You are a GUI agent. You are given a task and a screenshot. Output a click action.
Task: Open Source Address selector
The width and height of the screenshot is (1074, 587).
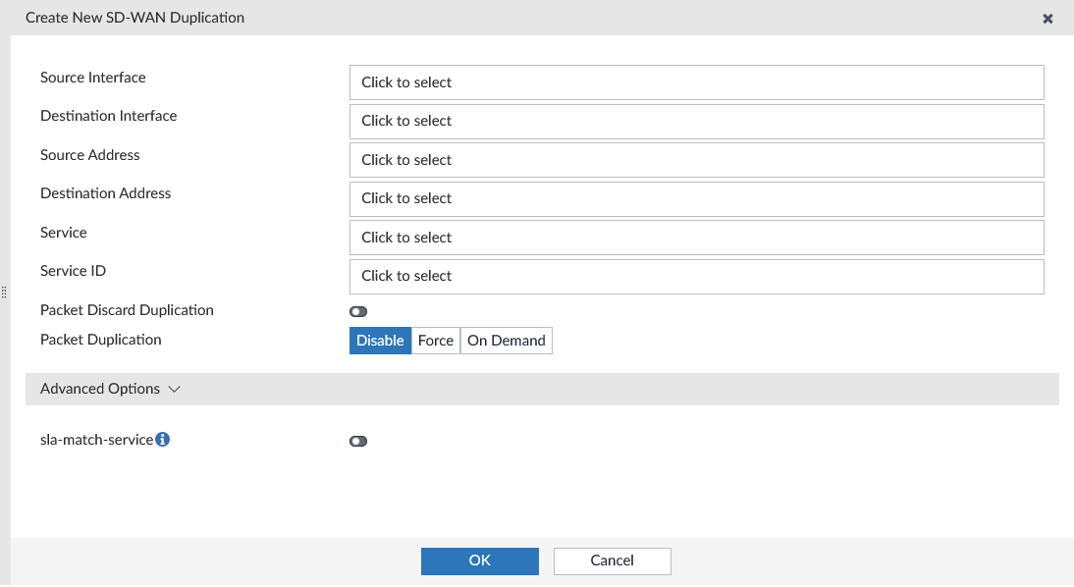click(696, 160)
